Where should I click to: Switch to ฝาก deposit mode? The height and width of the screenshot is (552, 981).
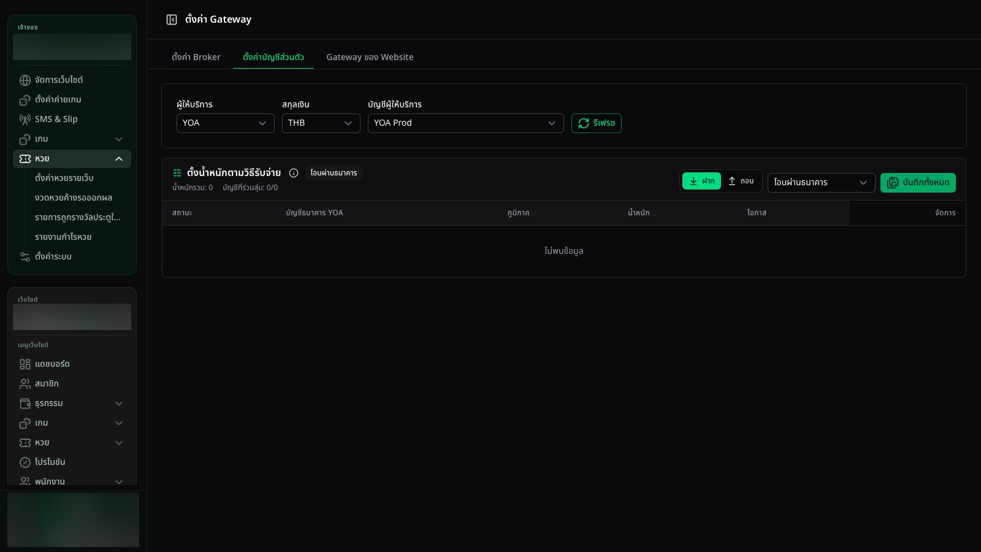(x=701, y=181)
